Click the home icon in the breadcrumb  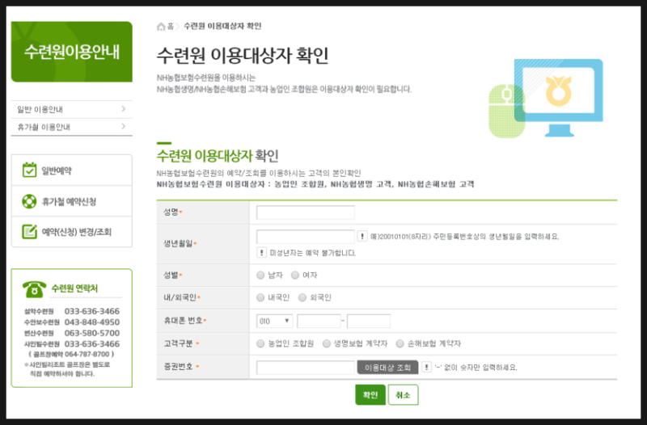click(x=161, y=27)
